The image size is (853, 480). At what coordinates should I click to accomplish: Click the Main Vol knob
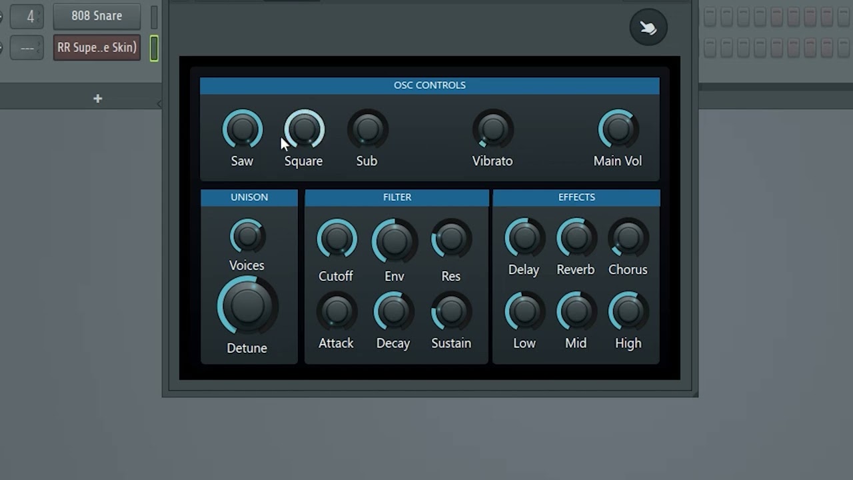[x=618, y=129]
